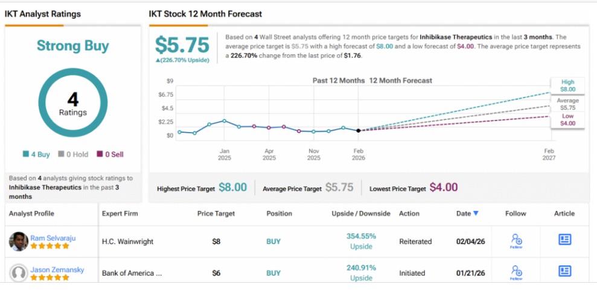Click Ram Selvaraju's five-star rating
597x290 pixels.
49,246
